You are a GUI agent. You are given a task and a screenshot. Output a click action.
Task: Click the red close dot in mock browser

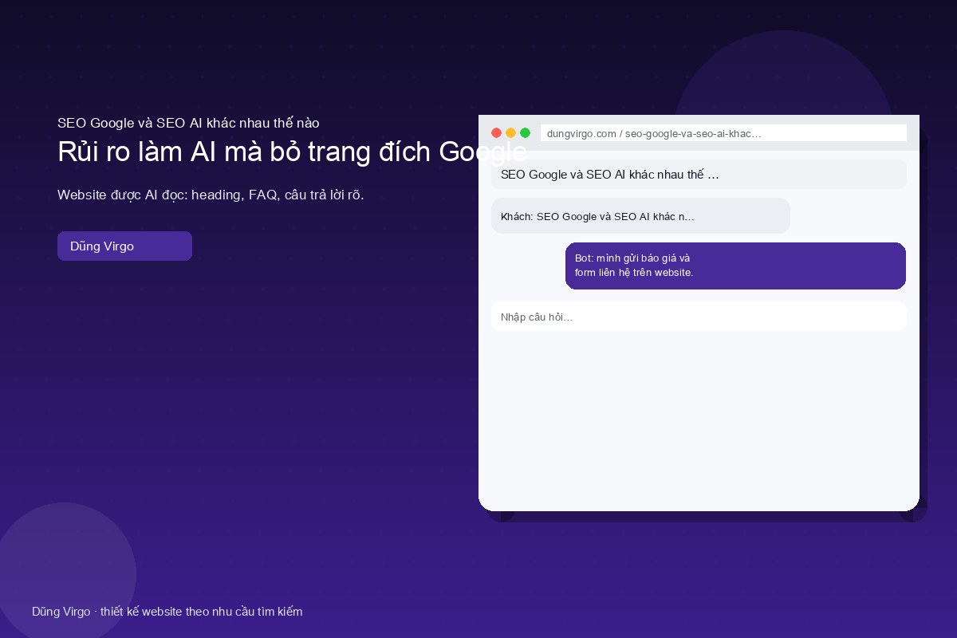496,133
